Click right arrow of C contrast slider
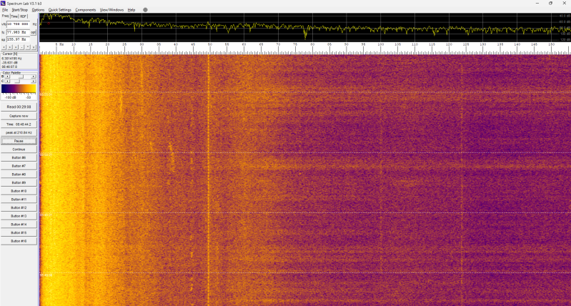The image size is (571, 306). pyautogui.click(x=33, y=82)
